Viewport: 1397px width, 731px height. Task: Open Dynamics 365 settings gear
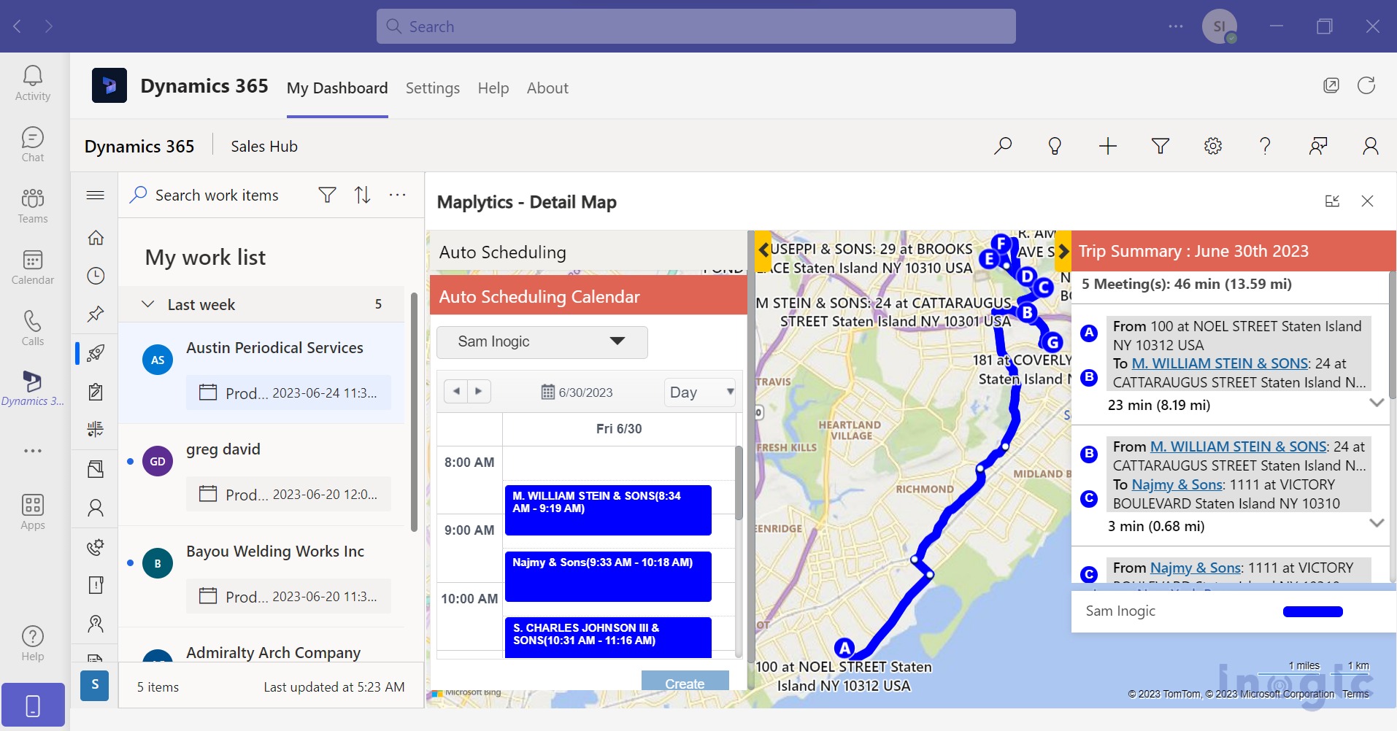coord(1213,146)
